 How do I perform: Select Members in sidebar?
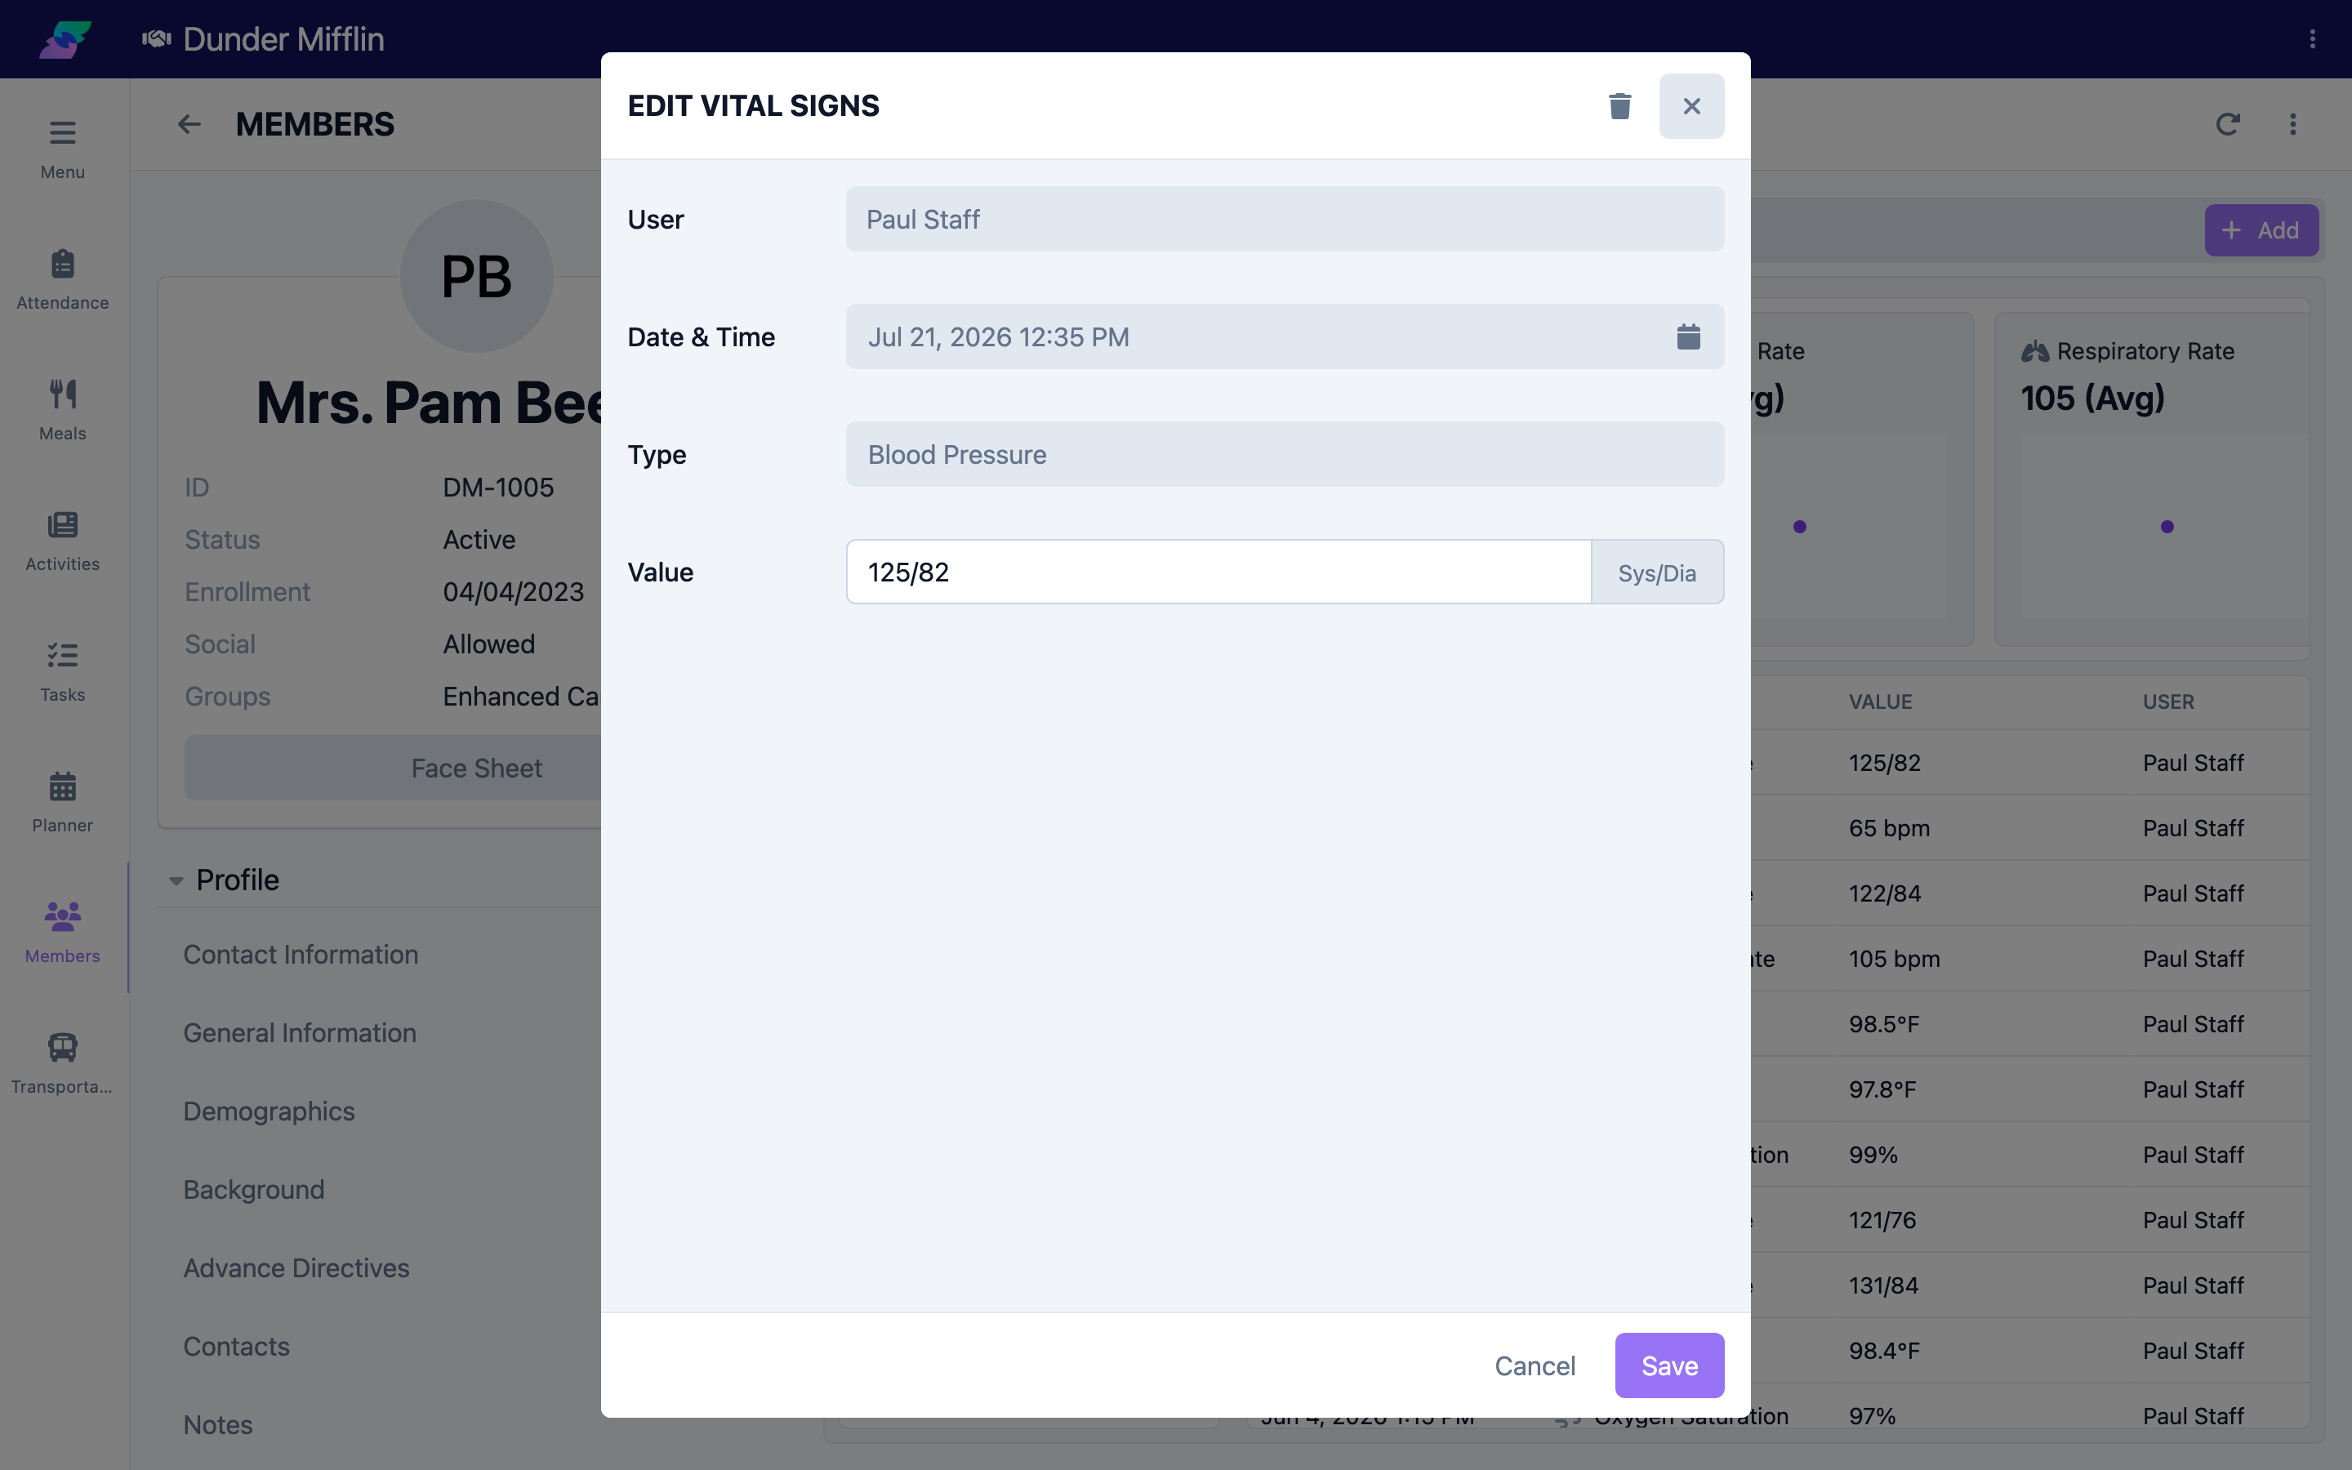[x=62, y=933]
